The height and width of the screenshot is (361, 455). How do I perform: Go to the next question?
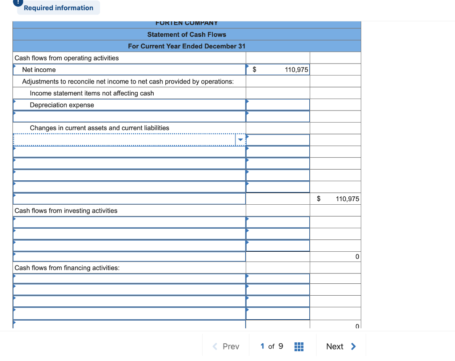coord(341,346)
